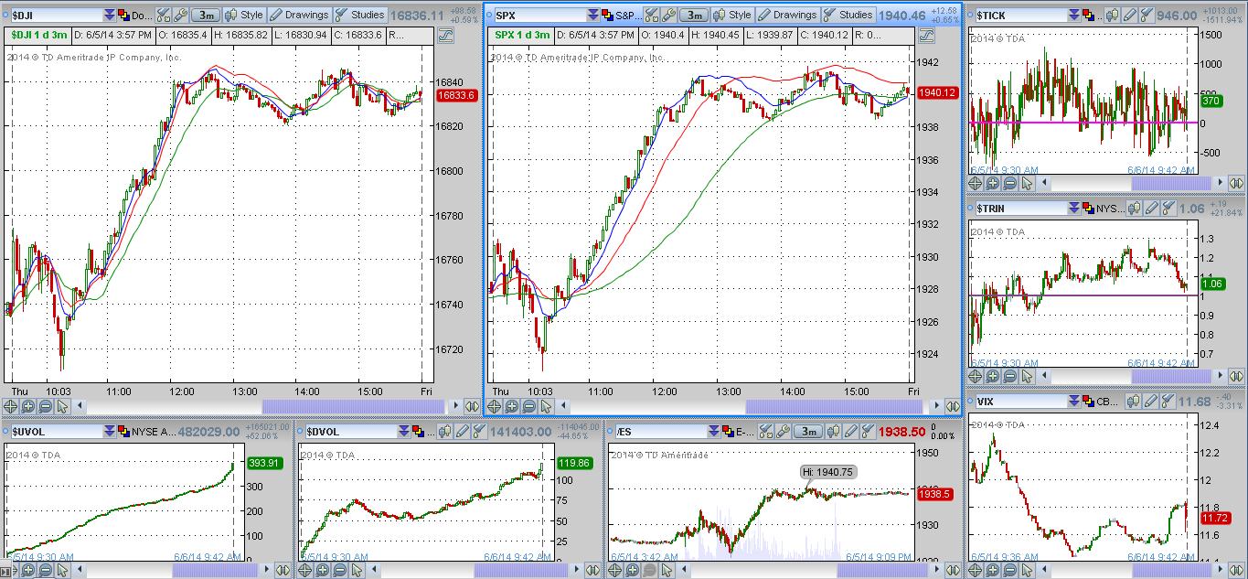Click the red 11.72 price tag on VIX chart
Image resolution: width=1248 pixels, height=579 pixels.
[1214, 518]
